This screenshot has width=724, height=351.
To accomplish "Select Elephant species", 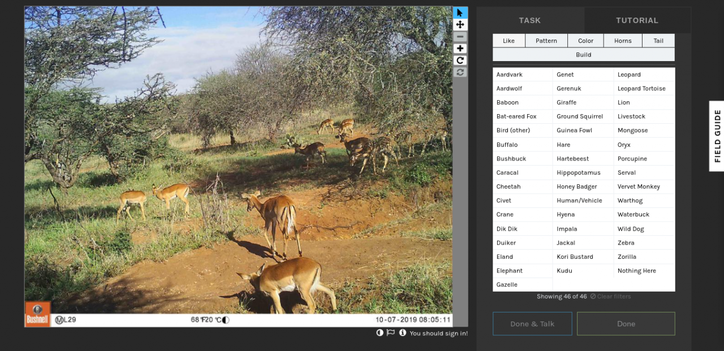I will tap(523, 271).
